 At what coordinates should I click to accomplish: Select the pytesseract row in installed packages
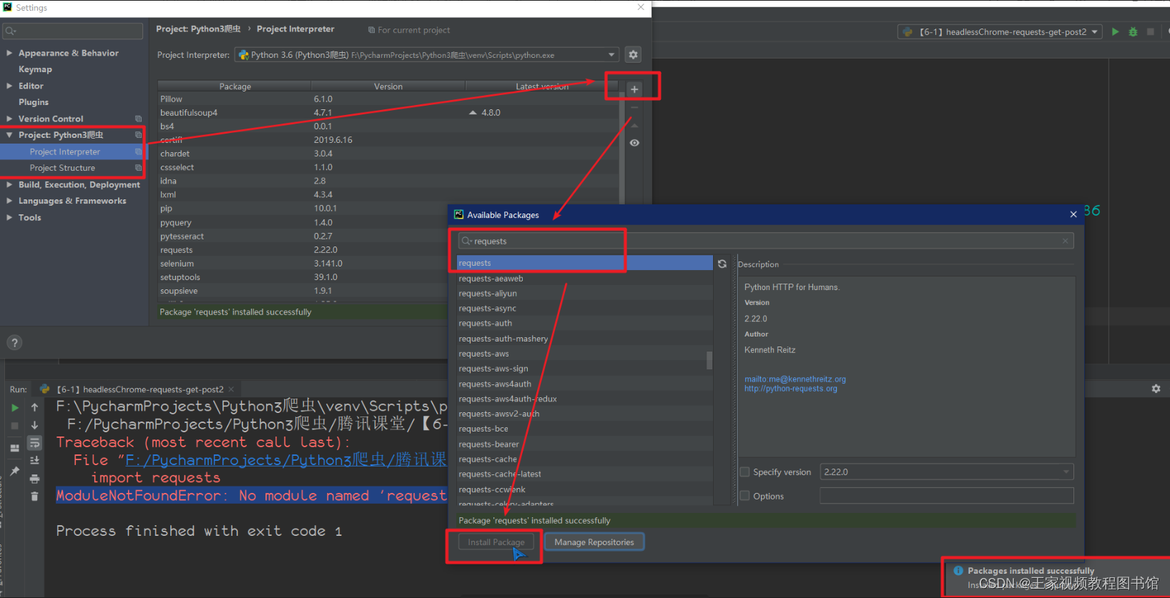(x=303, y=236)
